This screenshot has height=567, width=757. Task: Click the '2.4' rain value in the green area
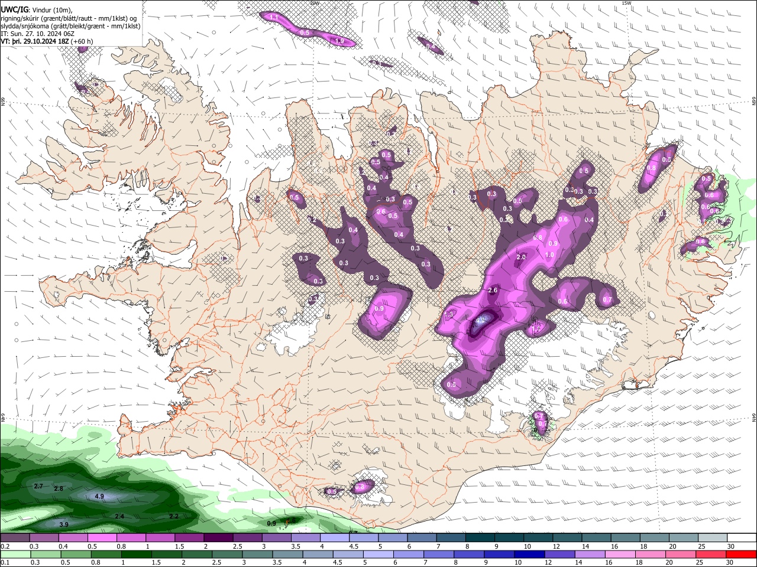click(x=119, y=517)
